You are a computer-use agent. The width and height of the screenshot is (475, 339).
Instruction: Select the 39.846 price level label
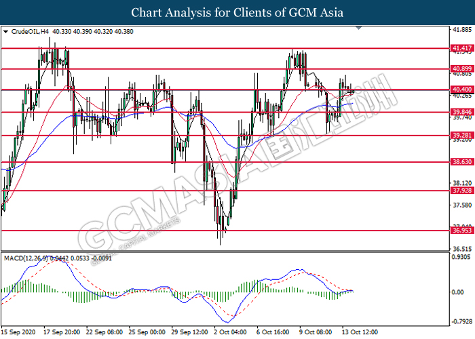[x=462, y=112]
